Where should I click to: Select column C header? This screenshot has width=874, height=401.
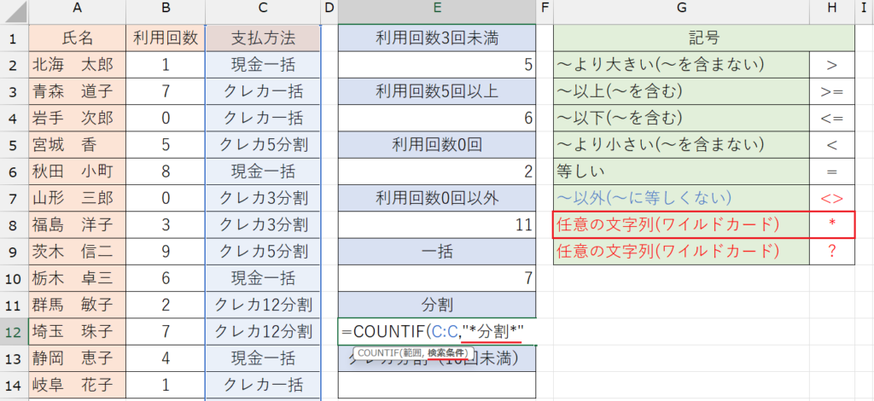[263, 11]
